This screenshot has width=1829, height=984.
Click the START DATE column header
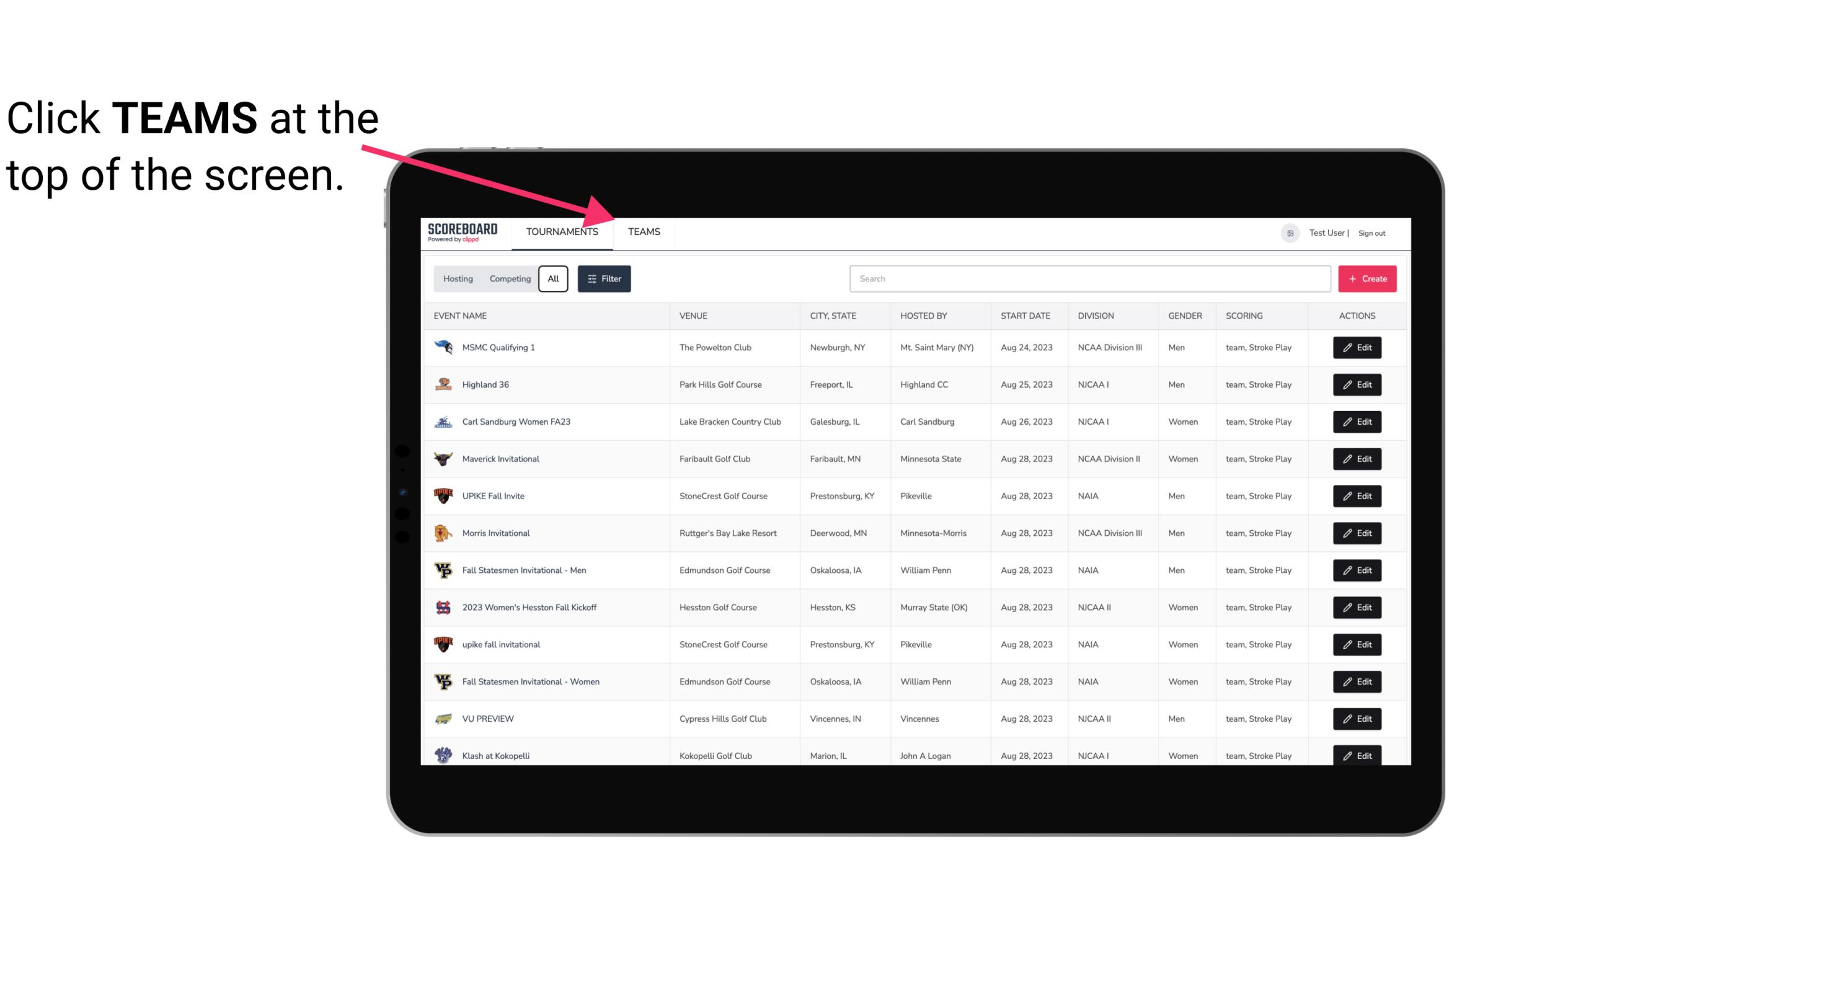(1025, 315)
